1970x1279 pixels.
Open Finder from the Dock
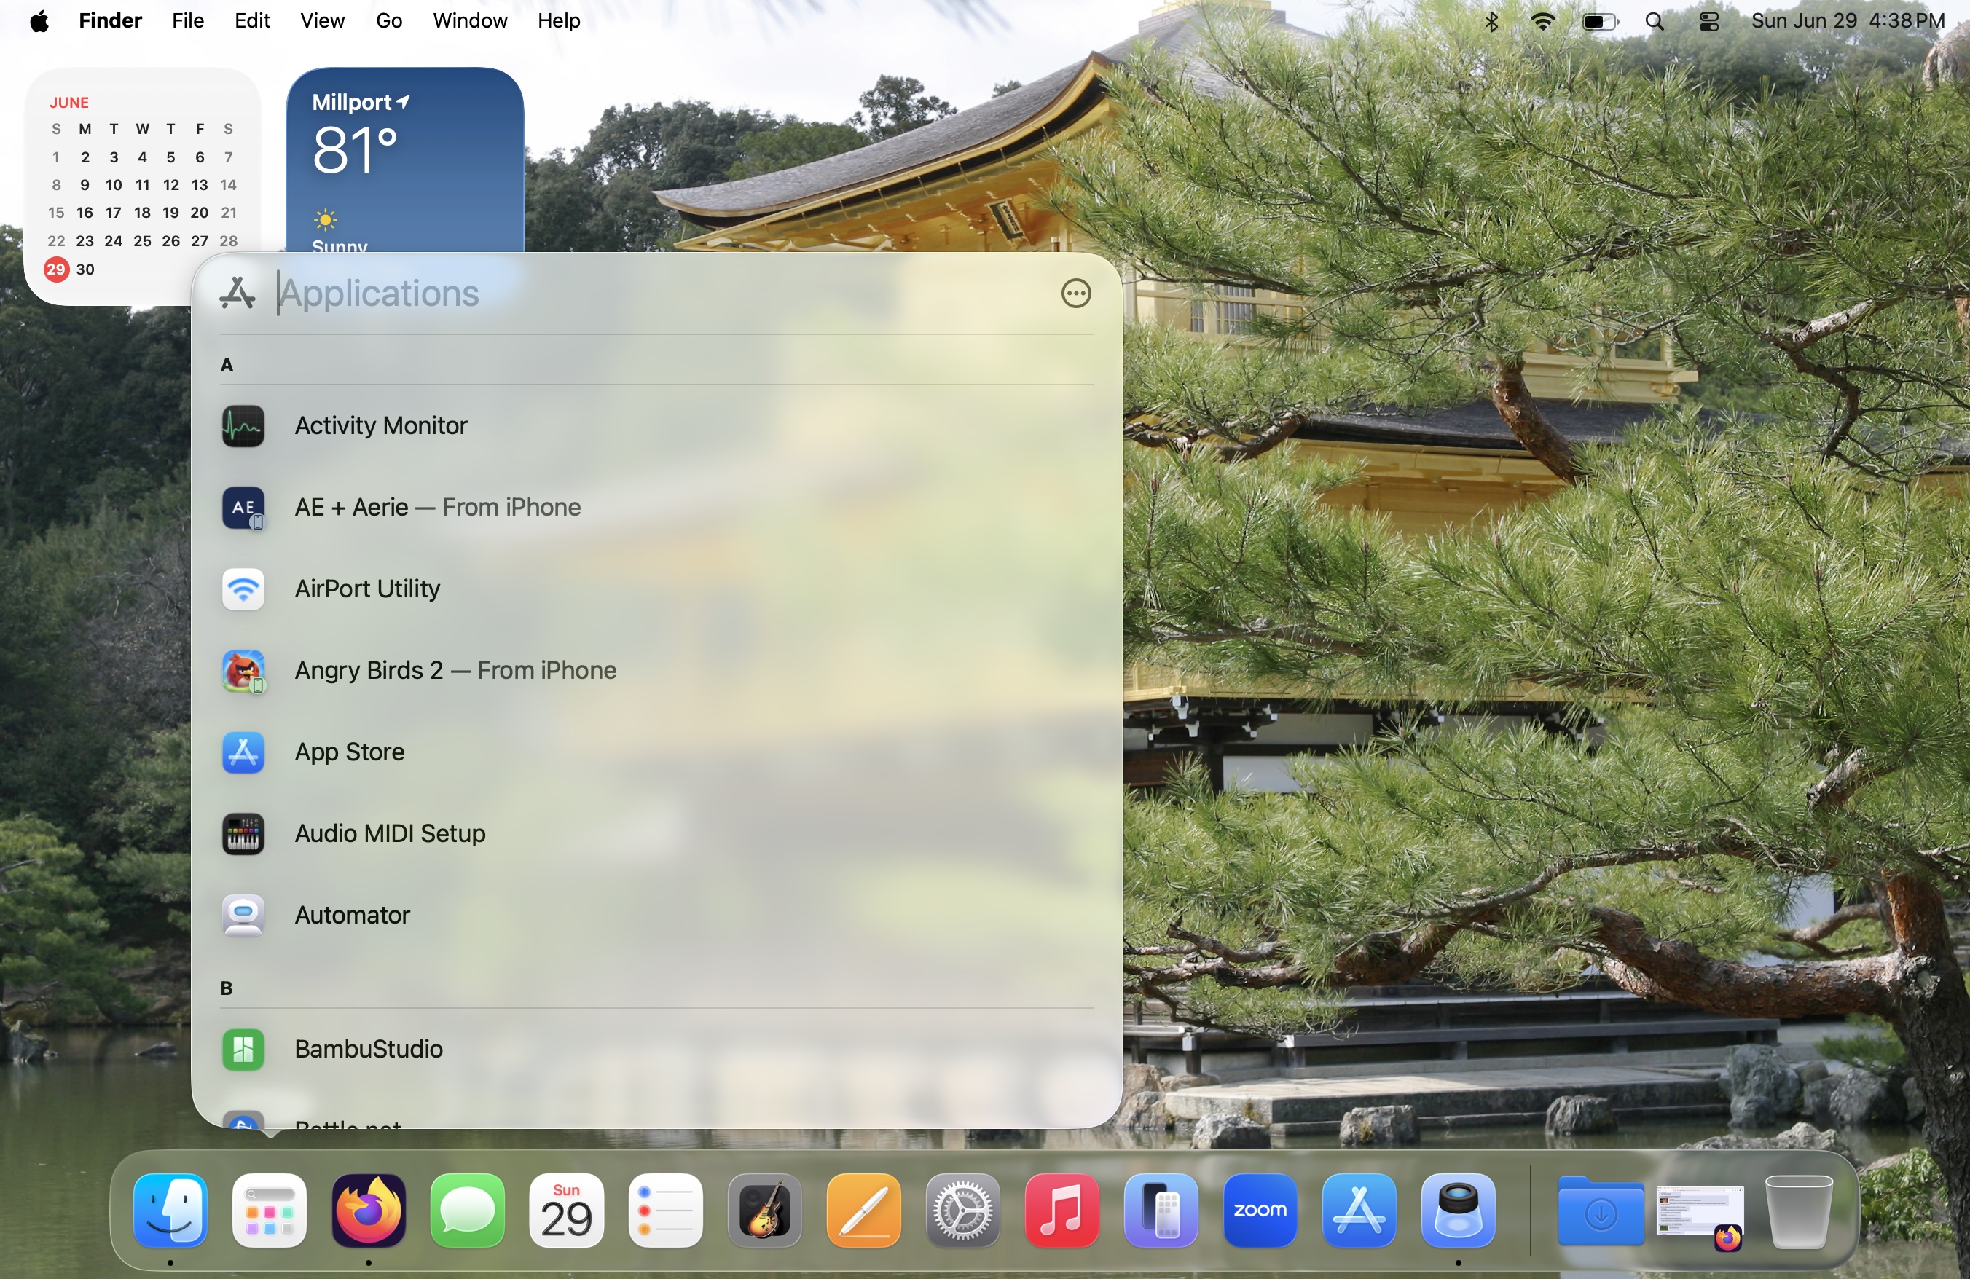[170, 1211]
